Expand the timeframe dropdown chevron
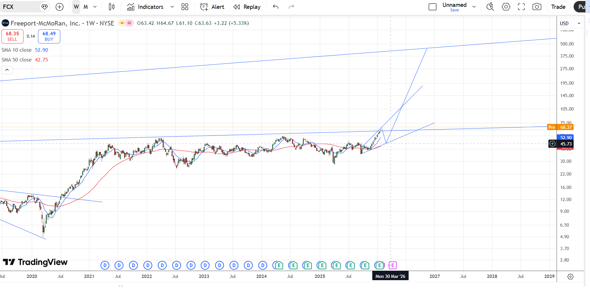This screenshot has width=590, height=289. pyautogui.click(x=95, y=7)
